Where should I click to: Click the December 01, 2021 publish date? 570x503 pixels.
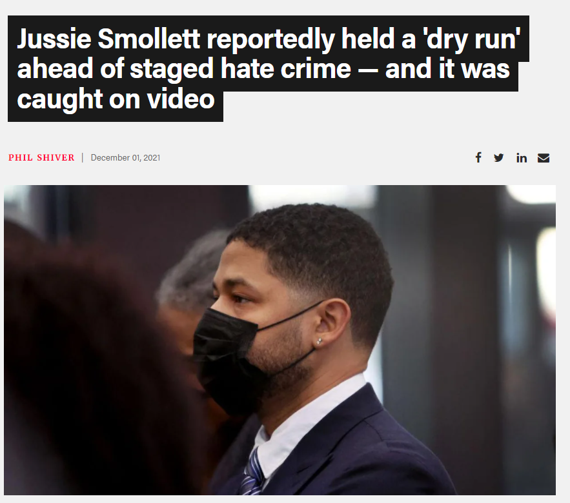125,157
